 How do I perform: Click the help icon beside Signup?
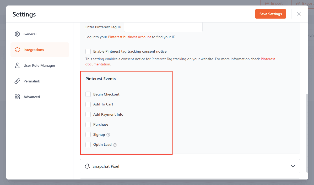point(108,135)
